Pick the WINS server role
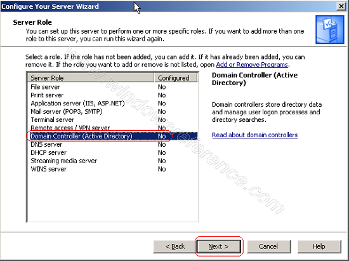The width and height of the screenshot is (349, 261). coord(112,169)
